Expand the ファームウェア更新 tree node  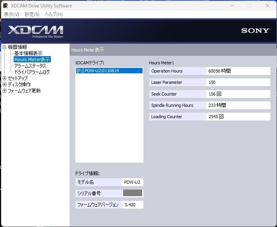5,90
